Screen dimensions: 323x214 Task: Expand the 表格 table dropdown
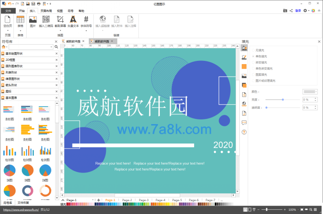pos(20,30)
